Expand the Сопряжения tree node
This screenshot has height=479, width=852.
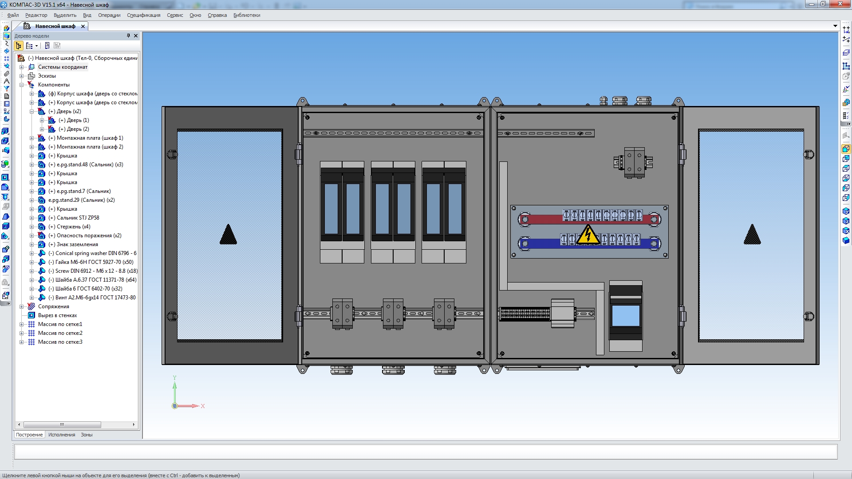[x=22, y=306]
